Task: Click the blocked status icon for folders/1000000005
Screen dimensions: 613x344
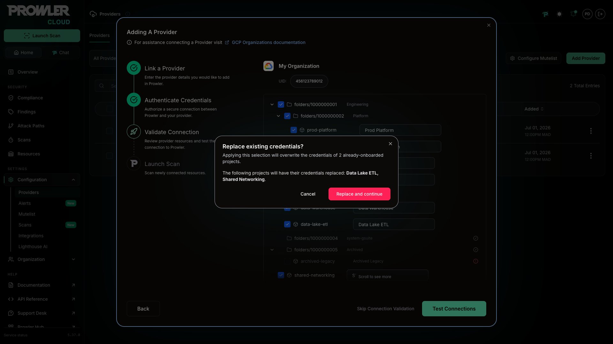Action: coord(476,250)
